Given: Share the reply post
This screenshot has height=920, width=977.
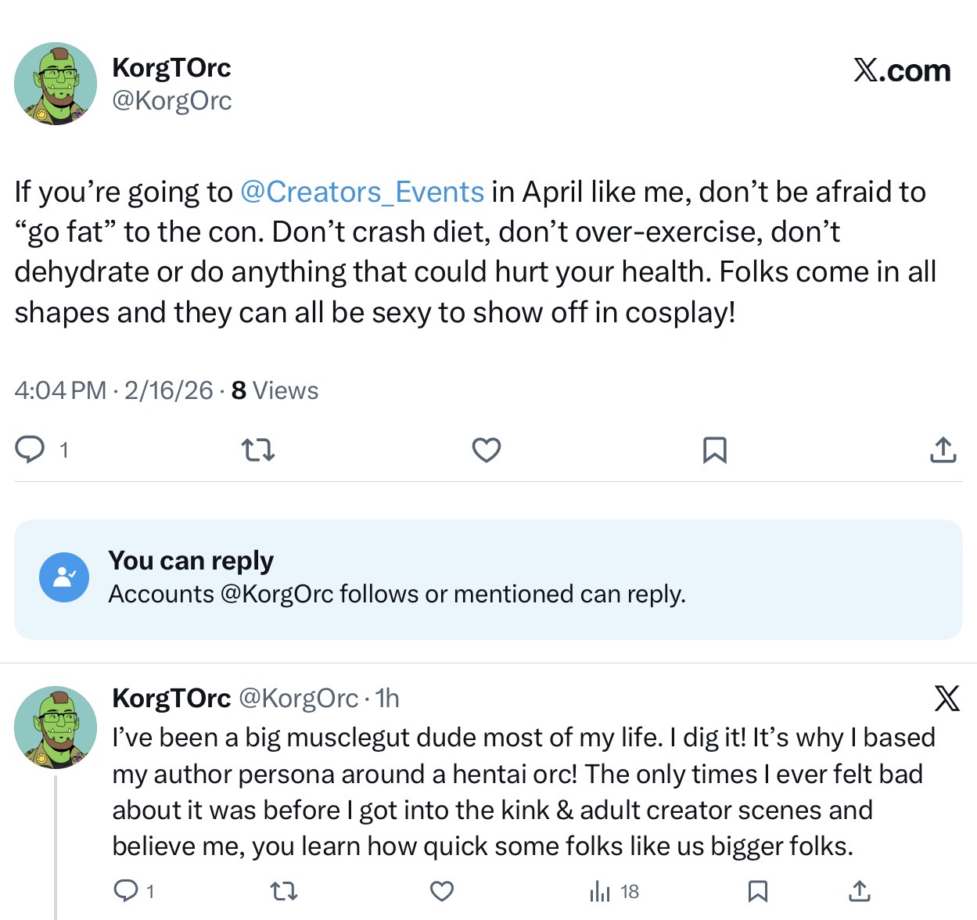Looking at the screenshot, I should pyautogui.click(x=859, y=890).
